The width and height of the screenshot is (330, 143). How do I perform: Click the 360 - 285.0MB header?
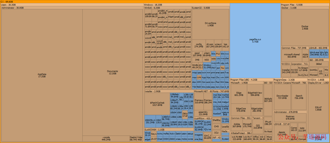(319, 60)
